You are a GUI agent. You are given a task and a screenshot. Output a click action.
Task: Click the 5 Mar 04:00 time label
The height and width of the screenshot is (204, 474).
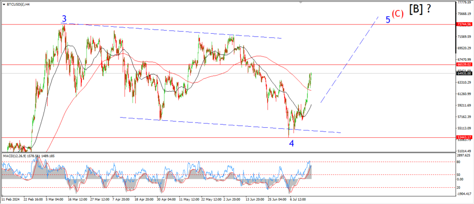[x=54, y=201]
